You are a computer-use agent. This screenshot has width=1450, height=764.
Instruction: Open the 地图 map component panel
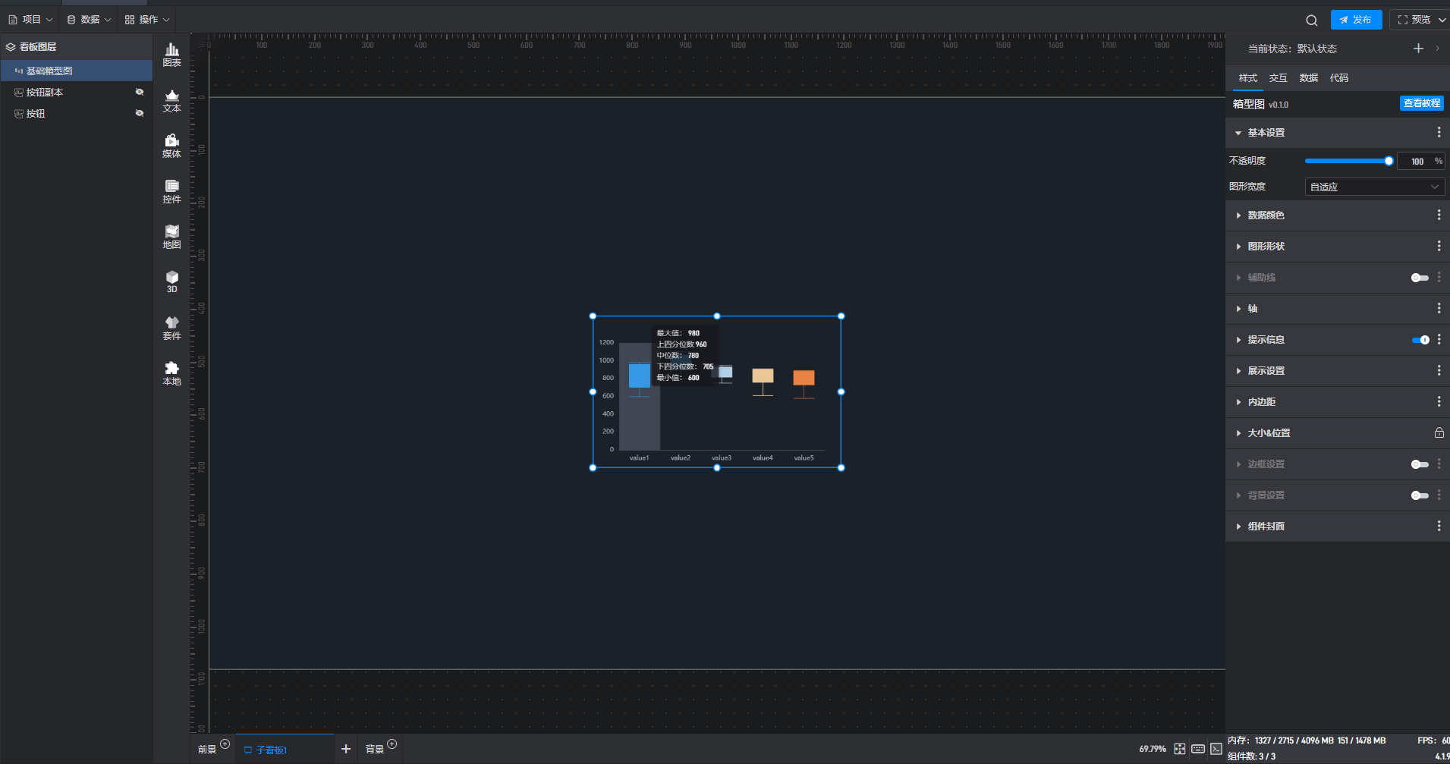coord(172,237)
